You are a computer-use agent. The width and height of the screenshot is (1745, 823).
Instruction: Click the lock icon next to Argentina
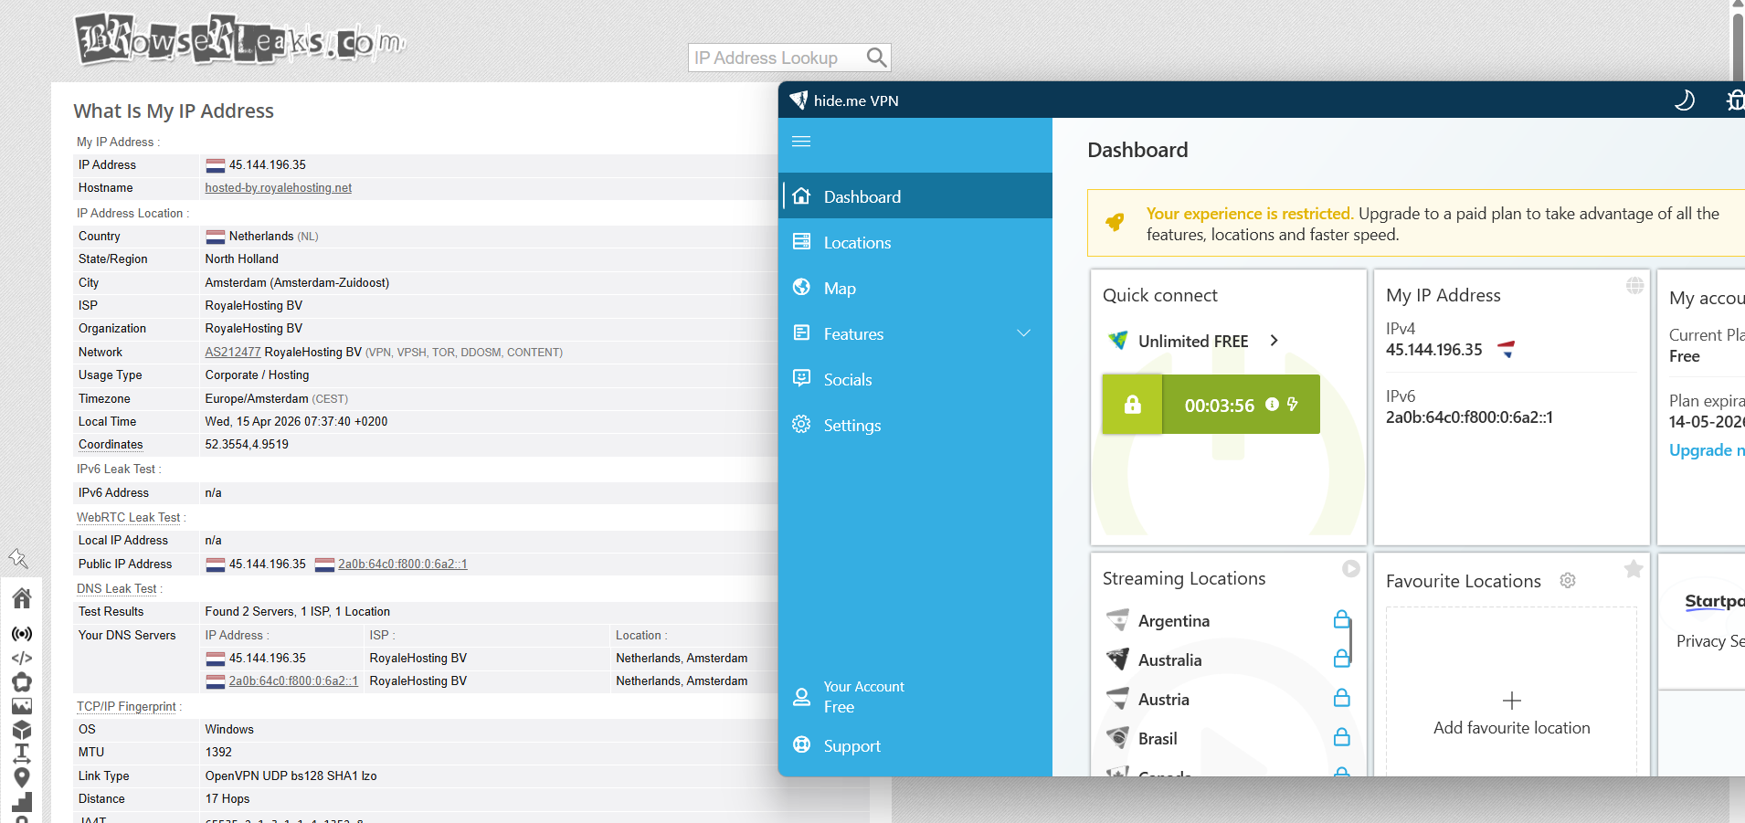point(1341,619)
